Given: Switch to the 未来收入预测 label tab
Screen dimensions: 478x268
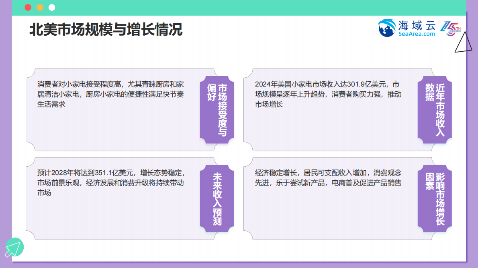Looking at the screenshot, I should pyautogui.click(x=217, y=198).
